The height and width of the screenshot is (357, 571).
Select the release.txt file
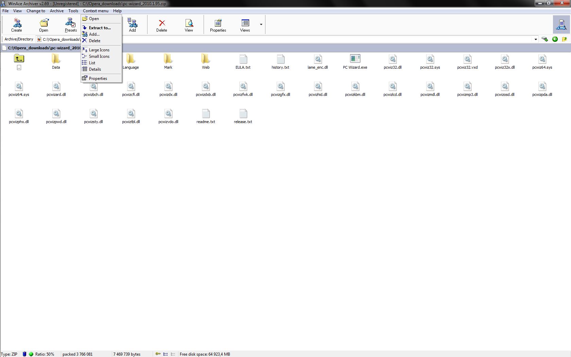click(x=243, y=116)
